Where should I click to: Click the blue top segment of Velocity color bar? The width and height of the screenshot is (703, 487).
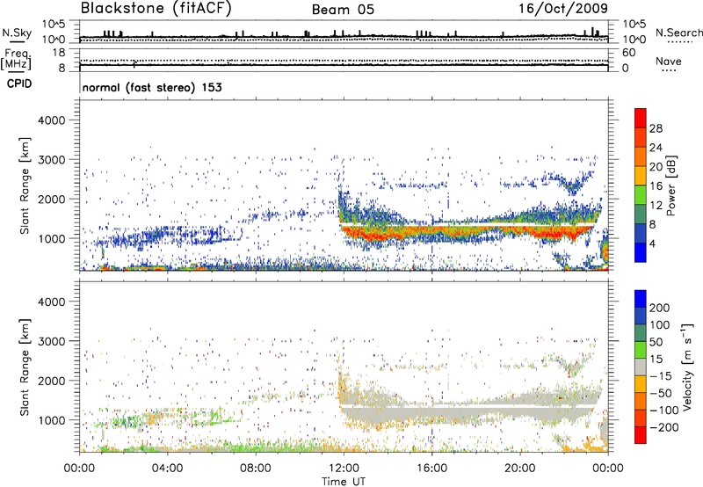(x=641, y=299)
